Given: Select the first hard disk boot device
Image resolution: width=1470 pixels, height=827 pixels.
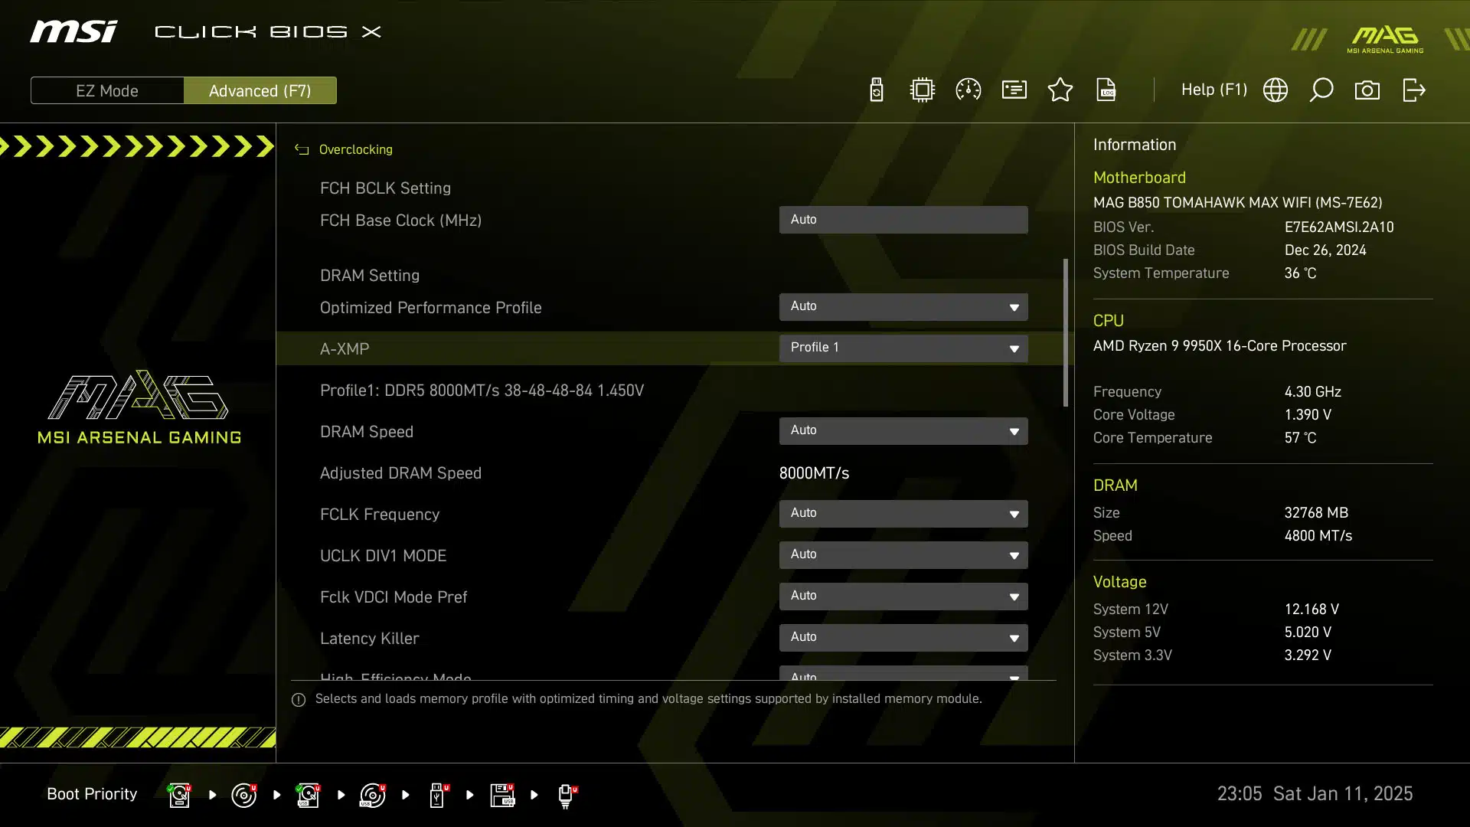Looking at the screenshot, I should pos(179,795).
